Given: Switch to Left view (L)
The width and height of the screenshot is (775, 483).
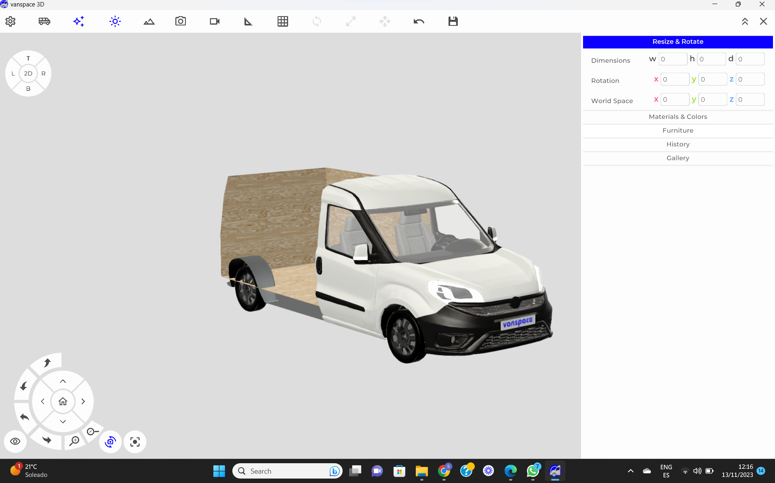Looking at the screenshot, I should point(13,73).
